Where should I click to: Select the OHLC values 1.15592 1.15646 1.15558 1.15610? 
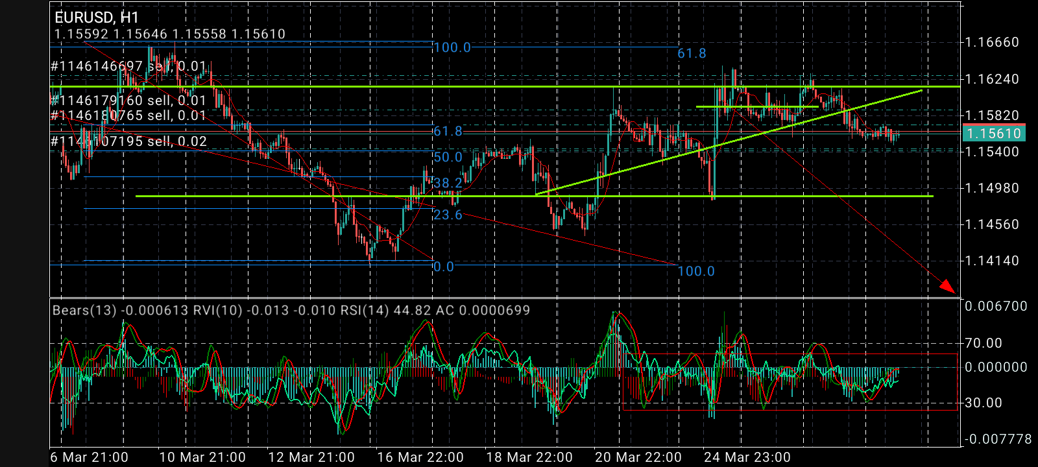click(x=170, y=34)
